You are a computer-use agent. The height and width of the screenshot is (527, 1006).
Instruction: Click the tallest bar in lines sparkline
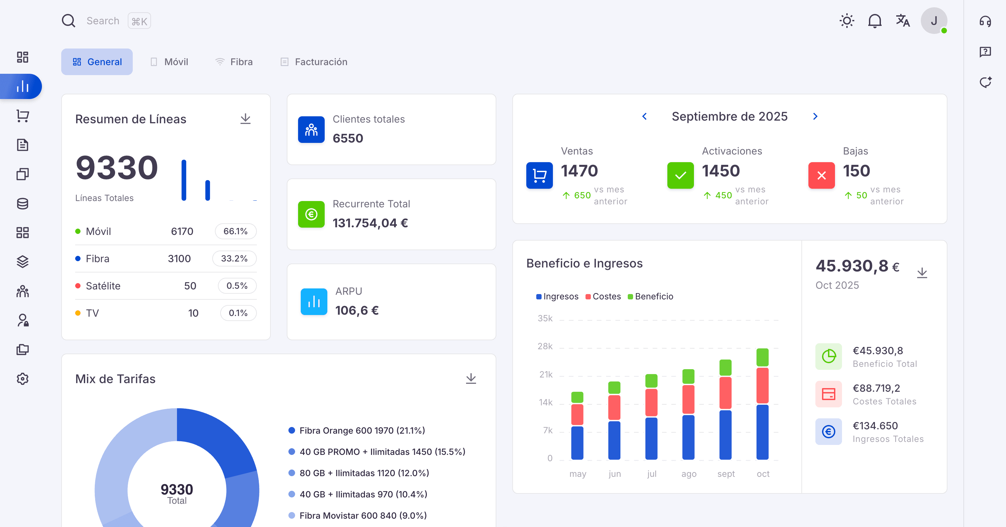(x=184, y=180)
